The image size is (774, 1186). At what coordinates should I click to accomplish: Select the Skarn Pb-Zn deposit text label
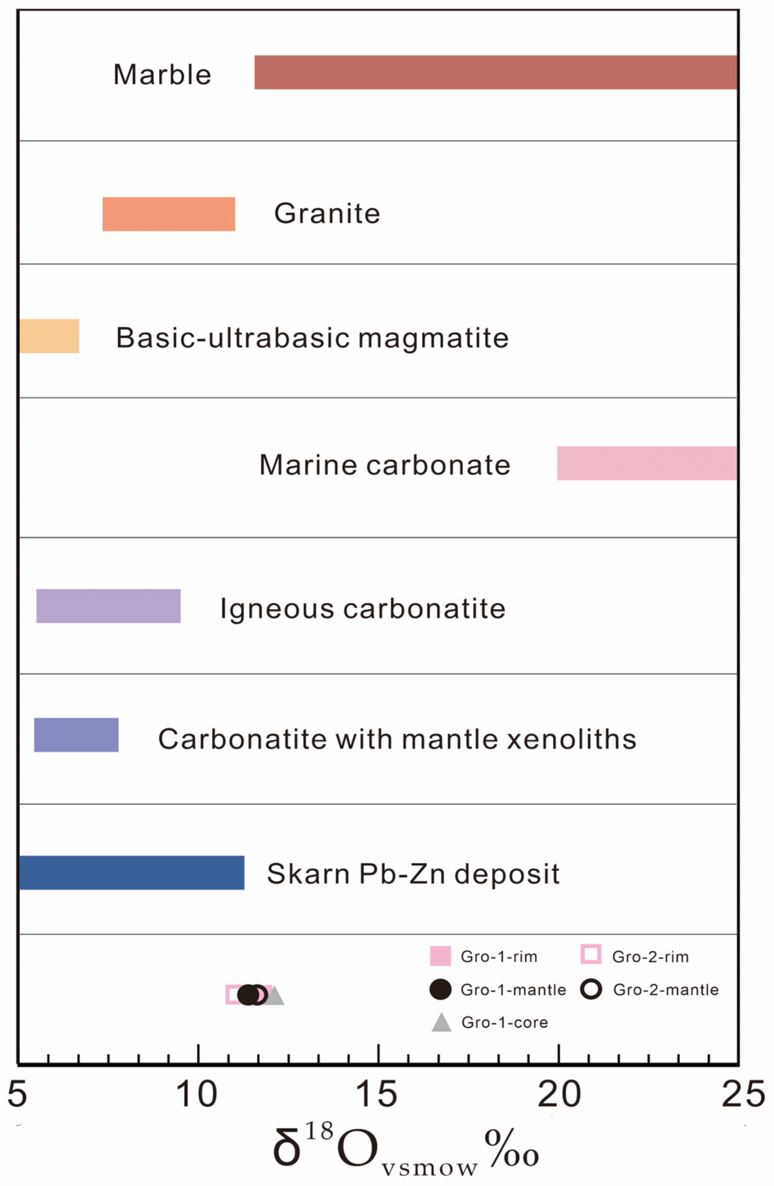413,874
